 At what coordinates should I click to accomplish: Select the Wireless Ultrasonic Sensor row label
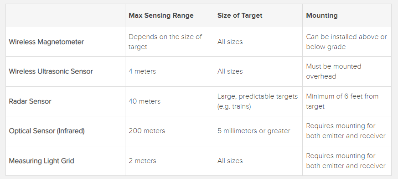coord(51,71)
